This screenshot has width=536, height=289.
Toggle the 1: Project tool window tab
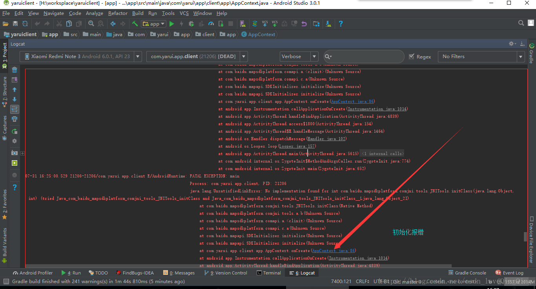[x=5, y=55]
